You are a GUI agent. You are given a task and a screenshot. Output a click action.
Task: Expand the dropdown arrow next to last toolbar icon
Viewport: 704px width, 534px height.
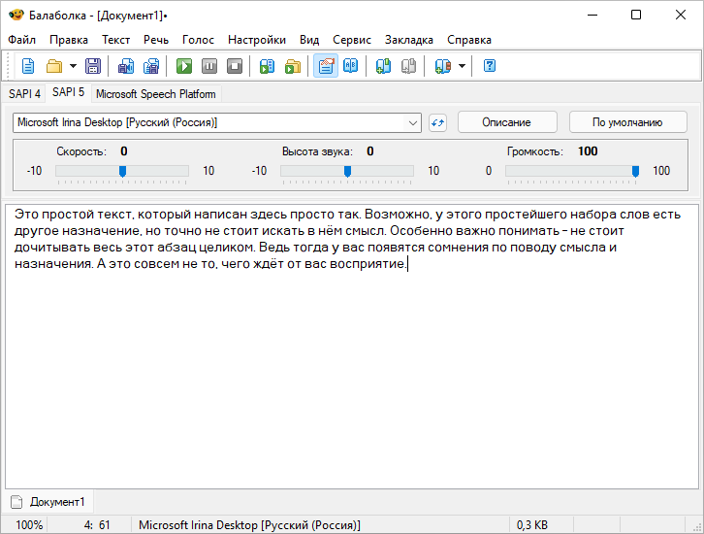[462, 66]
